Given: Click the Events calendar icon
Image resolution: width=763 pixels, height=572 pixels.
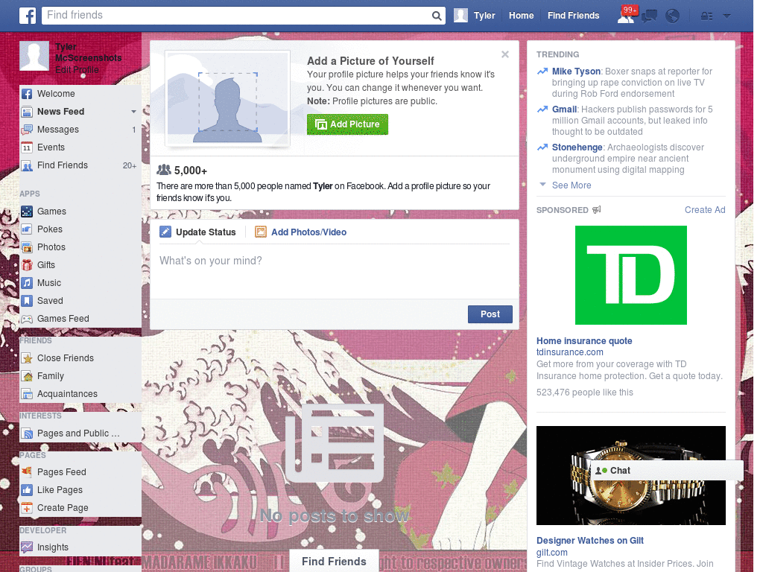Looking at the screenshot, I should click(27, 147).
